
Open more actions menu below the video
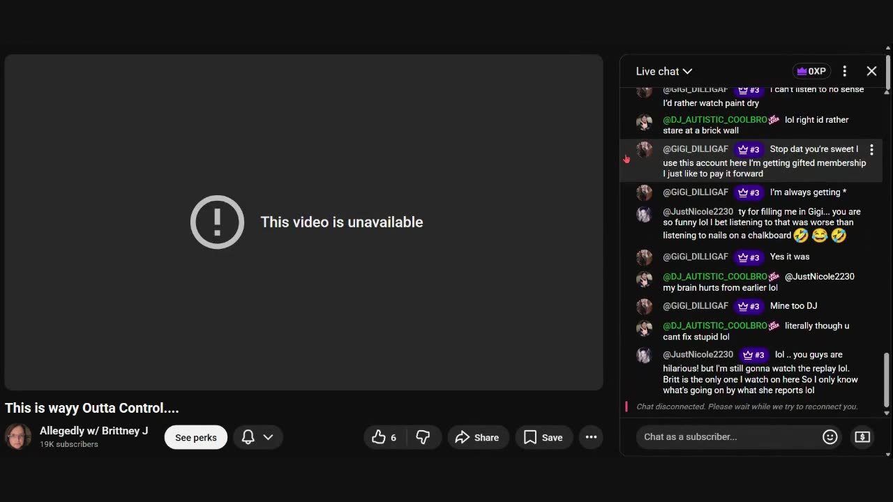point(591,437)
